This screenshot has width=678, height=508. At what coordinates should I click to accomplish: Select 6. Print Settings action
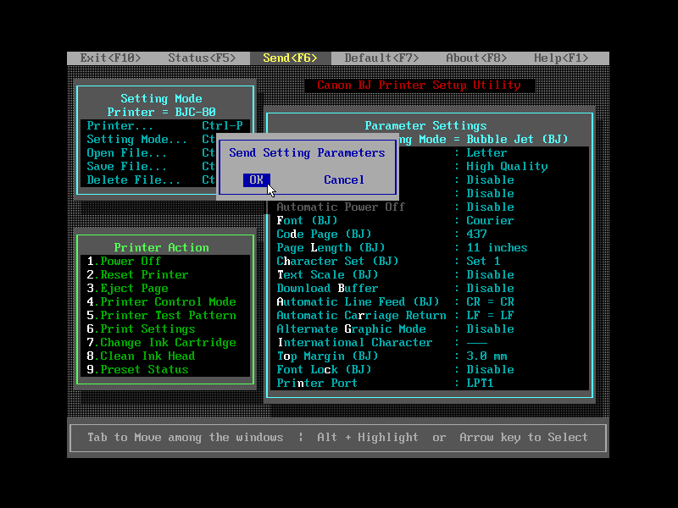[164, 329]
